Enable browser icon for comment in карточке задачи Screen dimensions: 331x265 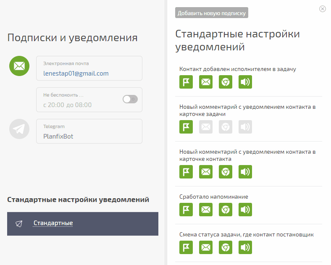coord(226,127)
